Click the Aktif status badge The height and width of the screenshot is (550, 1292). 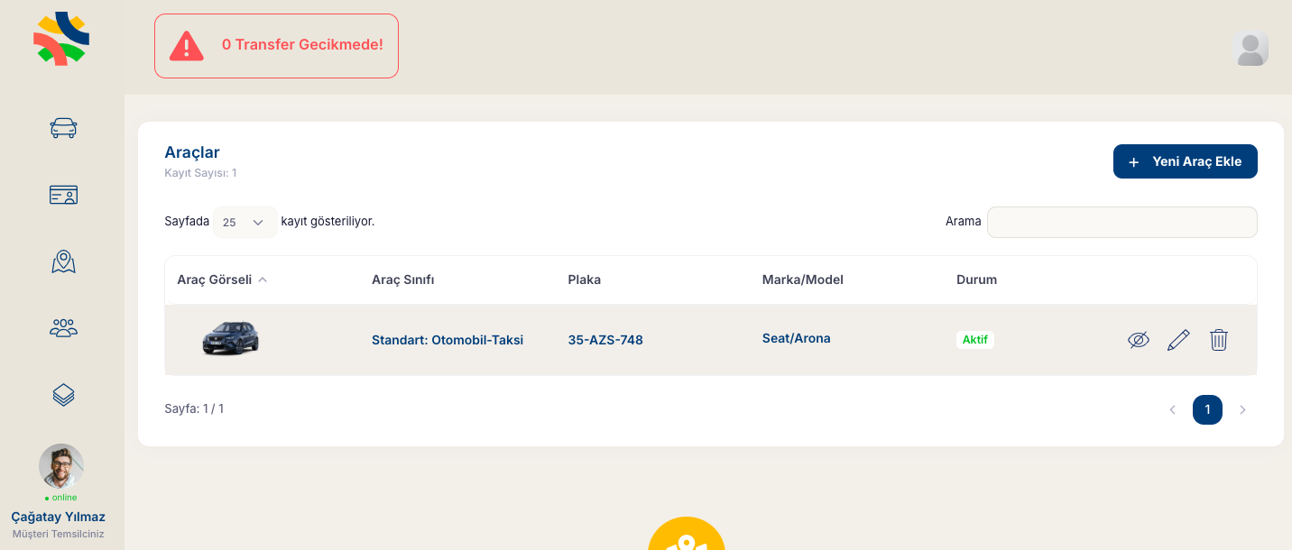(x=974, y=340)
